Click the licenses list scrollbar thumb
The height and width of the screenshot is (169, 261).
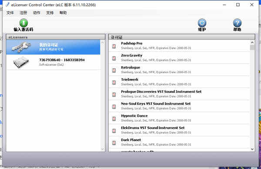252,47
